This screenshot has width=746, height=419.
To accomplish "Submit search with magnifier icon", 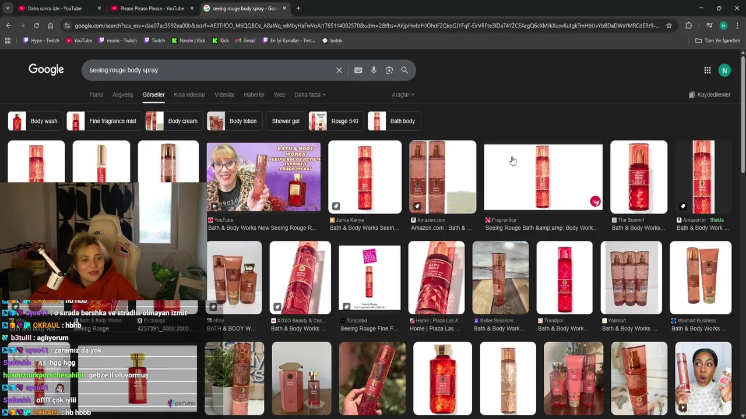I will pyautogui.click(x=404, y=70).
